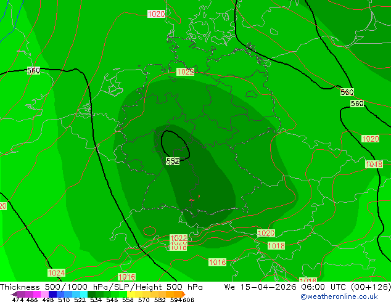Click the closed 552 contour loop over western Germany

[175, 145]
